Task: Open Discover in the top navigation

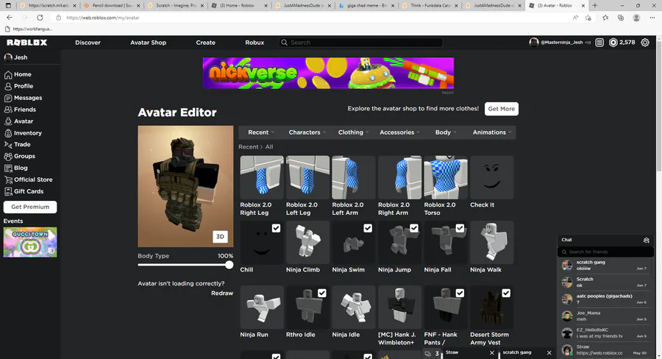Action: pos(88,42)
